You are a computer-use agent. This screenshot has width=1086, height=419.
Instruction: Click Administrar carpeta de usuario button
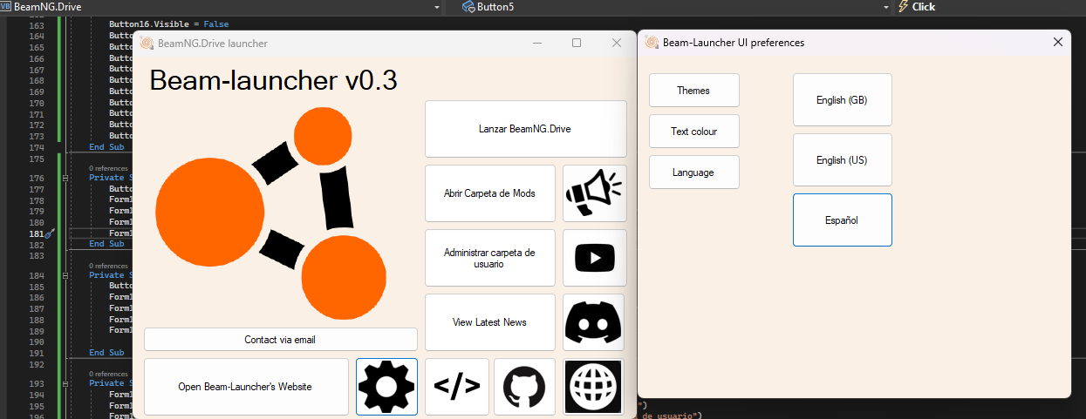point(489,258)
